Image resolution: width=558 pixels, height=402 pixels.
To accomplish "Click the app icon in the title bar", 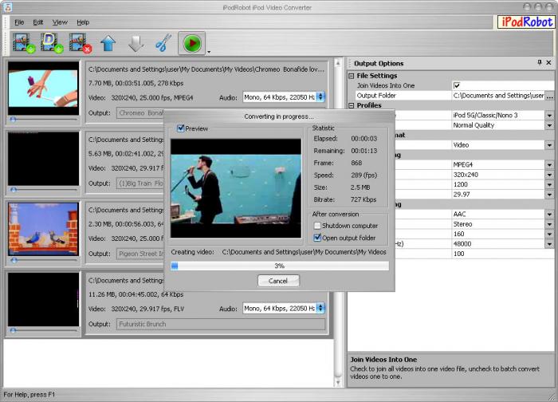I will pyautogui.click(x=7, y=6).
